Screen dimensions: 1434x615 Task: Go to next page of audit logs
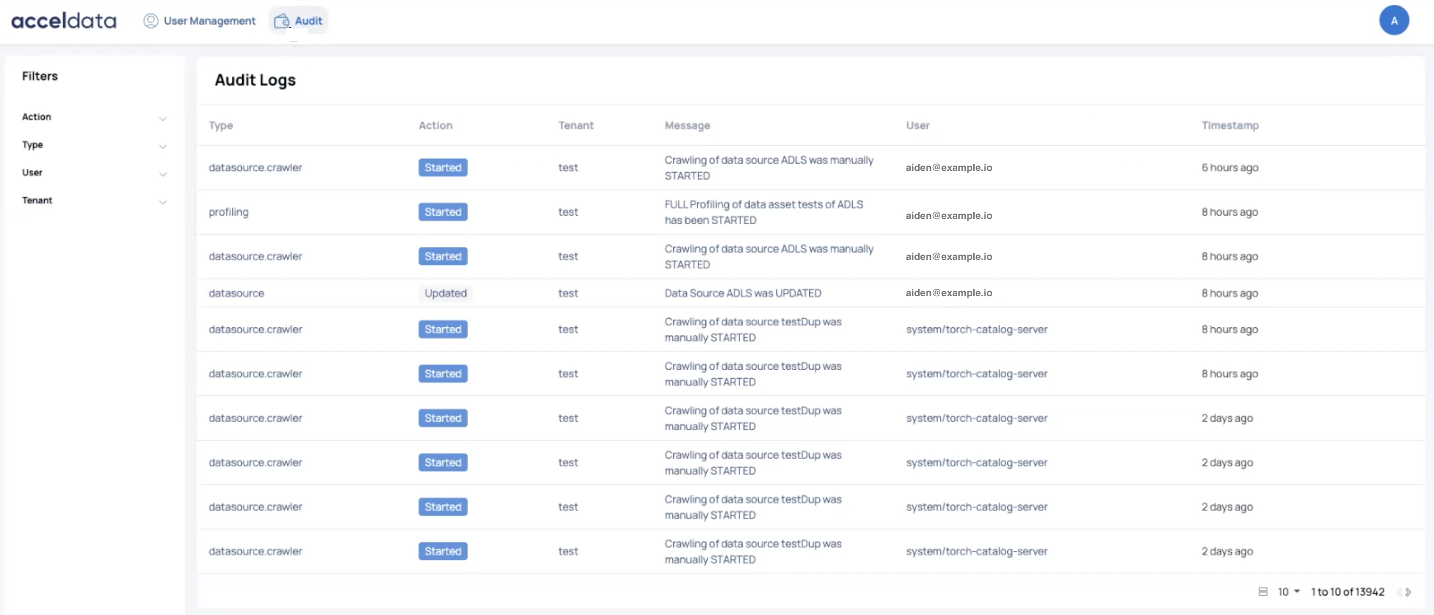coord(1409,591)
